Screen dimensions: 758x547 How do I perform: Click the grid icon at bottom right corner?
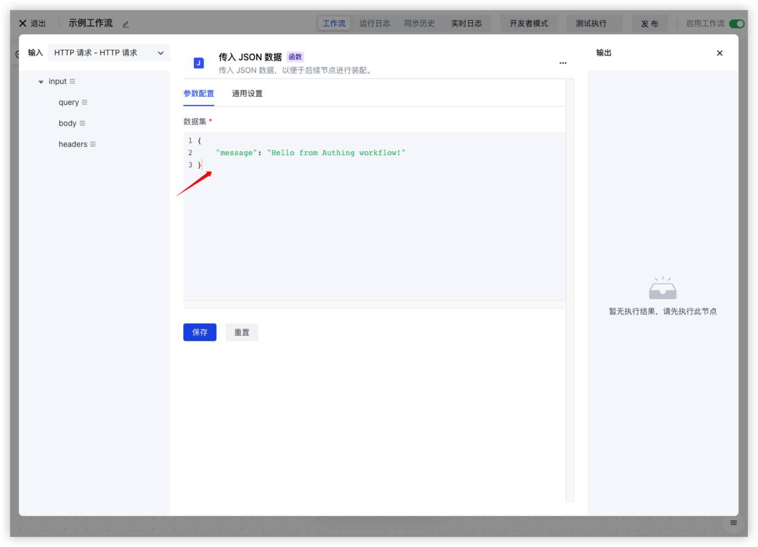click(x=733, y=523)
